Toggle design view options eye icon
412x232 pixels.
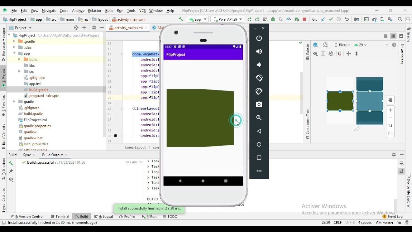tap(315, 54)
